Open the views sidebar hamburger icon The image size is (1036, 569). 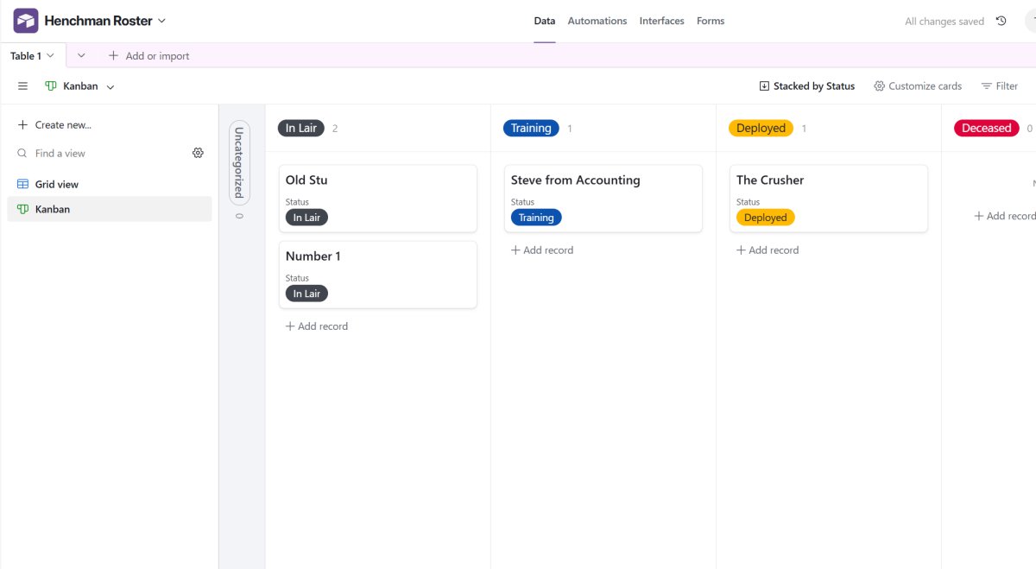[22, 85]
